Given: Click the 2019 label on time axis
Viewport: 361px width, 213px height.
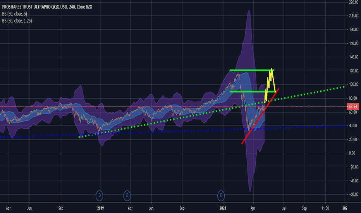Looking at the screenshot, I should [x=100, y=208].
